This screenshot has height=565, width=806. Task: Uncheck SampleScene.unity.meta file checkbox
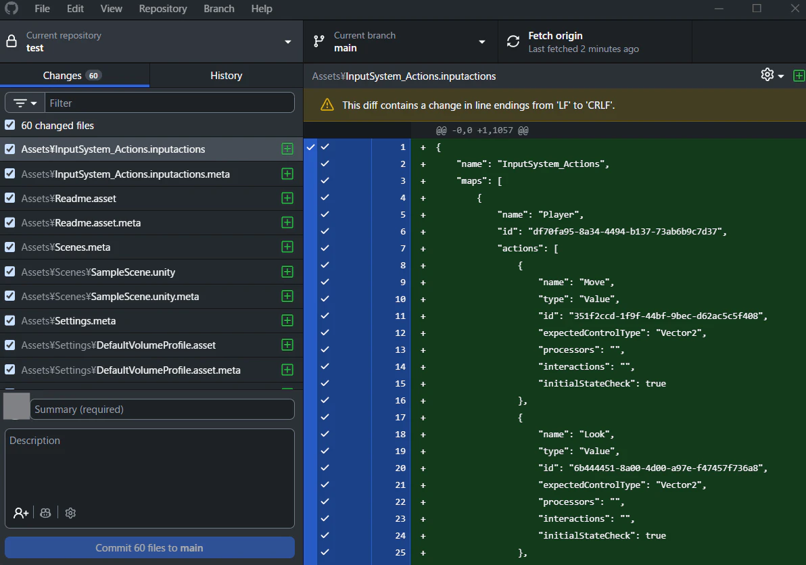coord(9,296)
